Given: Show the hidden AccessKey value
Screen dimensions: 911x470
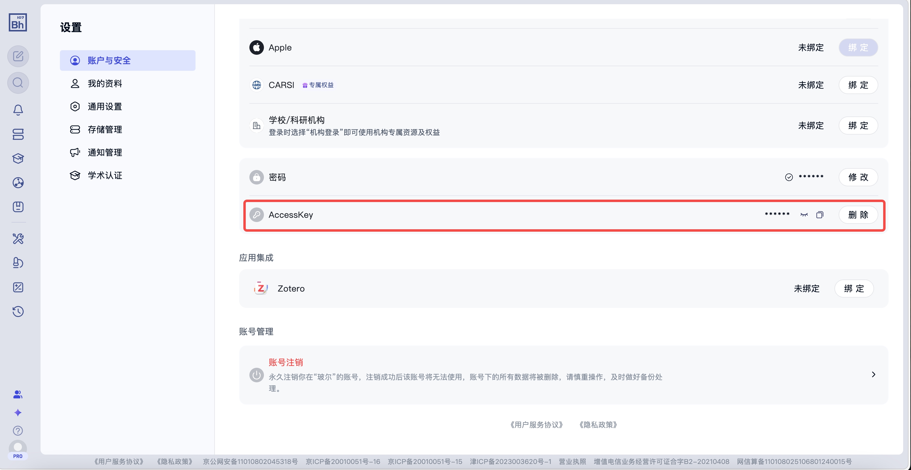Looking at the screenshot, I should 804,214.
